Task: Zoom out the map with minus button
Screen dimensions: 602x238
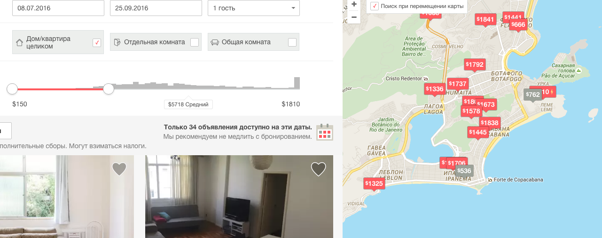Action: click(x=354, y=17)
